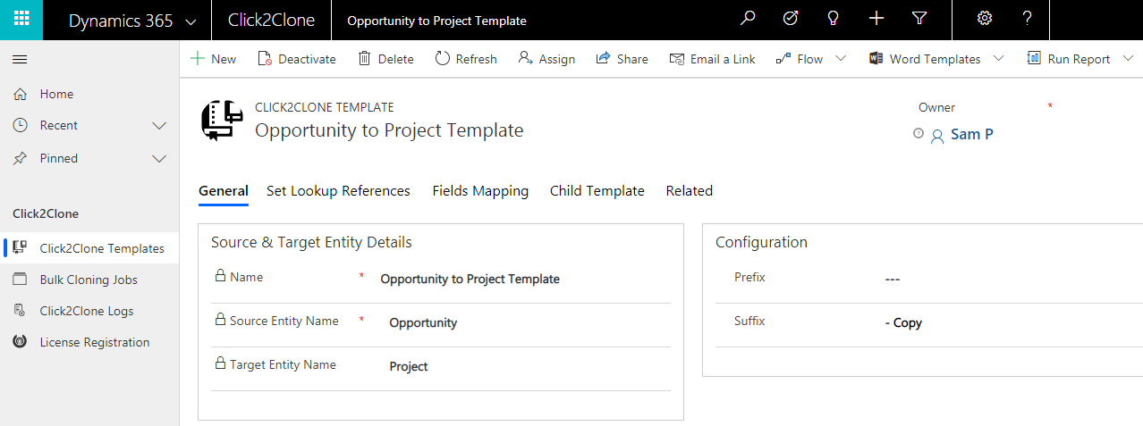Click the Dynamics 365 title
The height and width of the screenshot is (426, 1143).
point(120,21)
